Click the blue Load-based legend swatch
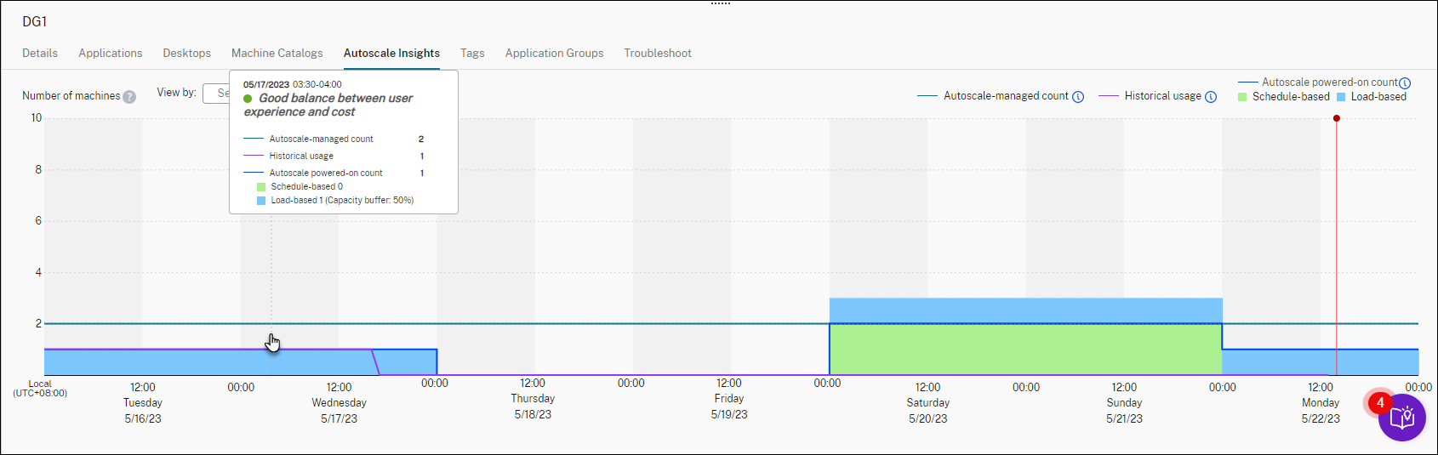This screenshot has width=1438, height=455. [1341, 97]
